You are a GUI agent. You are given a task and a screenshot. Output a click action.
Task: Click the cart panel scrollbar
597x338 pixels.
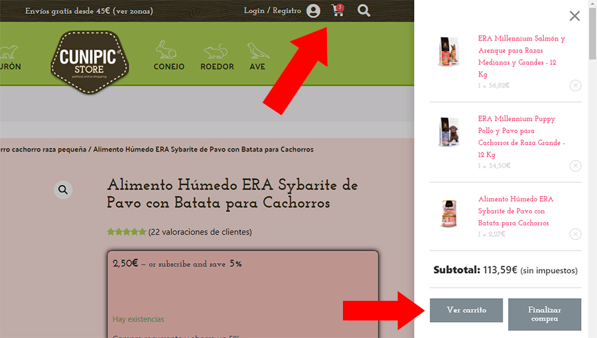[592, 34]
